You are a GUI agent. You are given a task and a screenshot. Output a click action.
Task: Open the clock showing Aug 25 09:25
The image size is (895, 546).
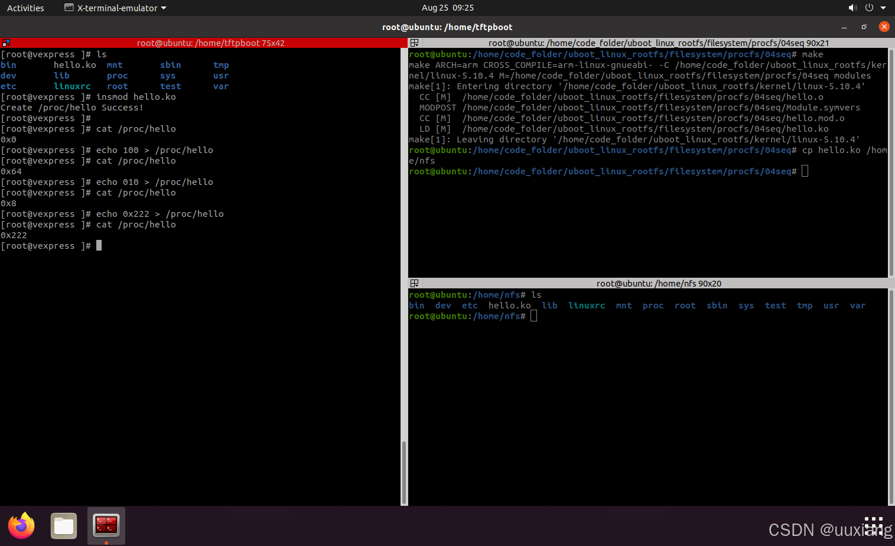point(448,8)
